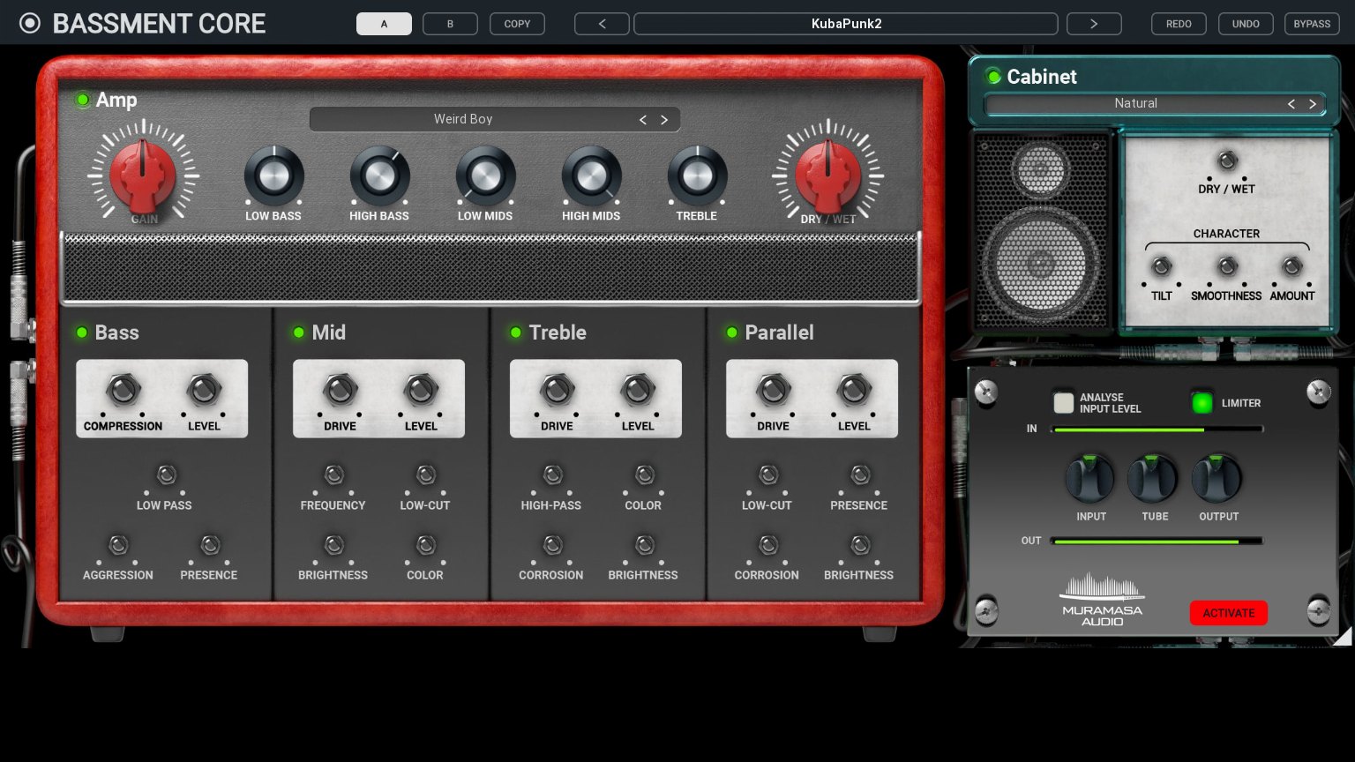
Task: Click the Treble HIGH-PASS knob
Action: (x=552, y=475)
